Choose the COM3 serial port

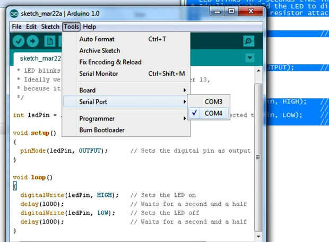(209, 102)
